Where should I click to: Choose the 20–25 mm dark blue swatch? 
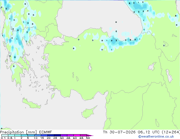pos(51,135)
